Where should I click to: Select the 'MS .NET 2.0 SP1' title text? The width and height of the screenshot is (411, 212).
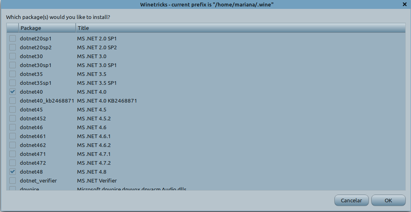coord(97,39)
